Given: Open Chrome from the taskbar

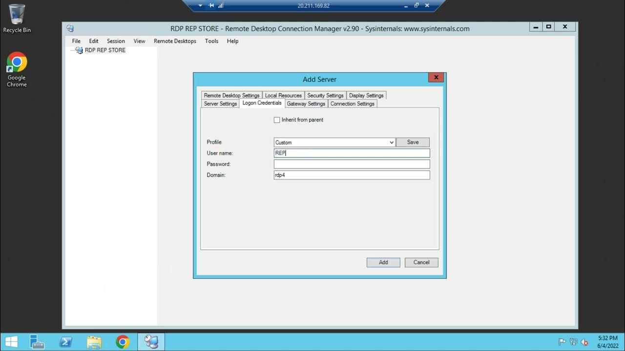Looking at the screenshot, I should coord(123,342).
